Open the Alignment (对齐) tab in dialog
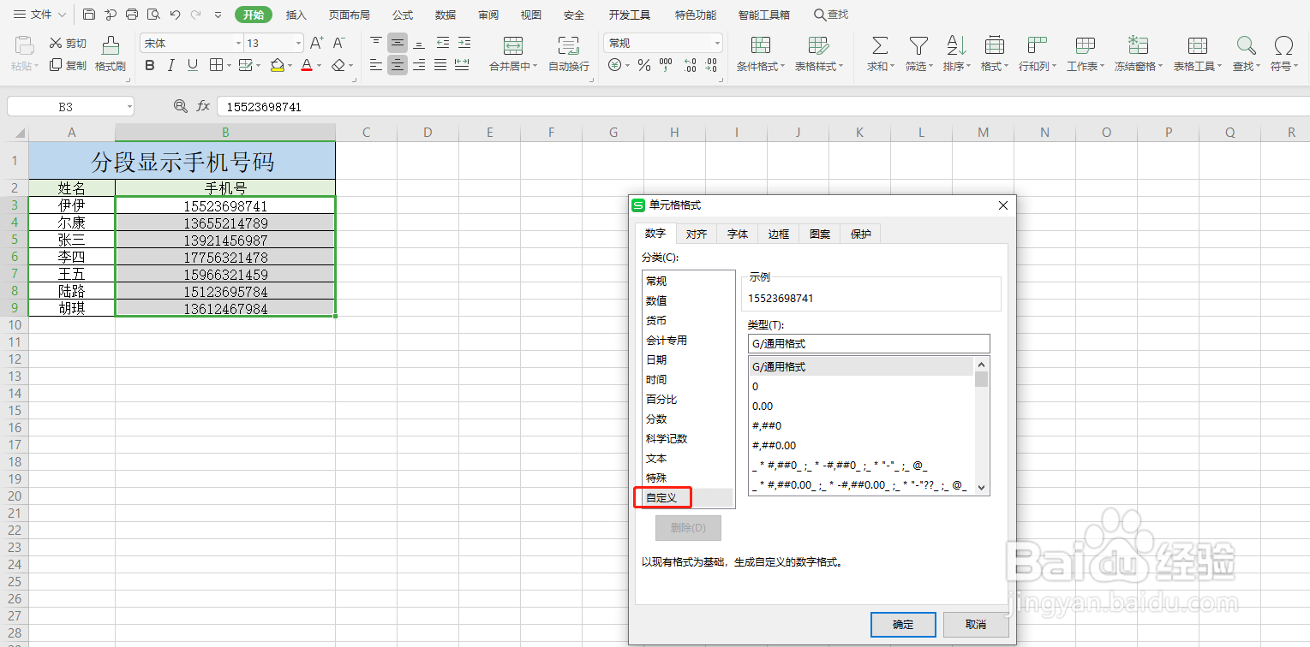The height and width of the screenshot is (647, 1310). tap(697, 234)
